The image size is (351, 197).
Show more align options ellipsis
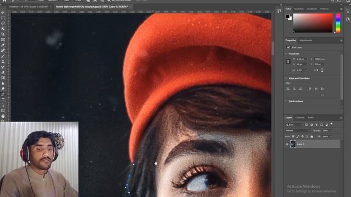point(322,95)
